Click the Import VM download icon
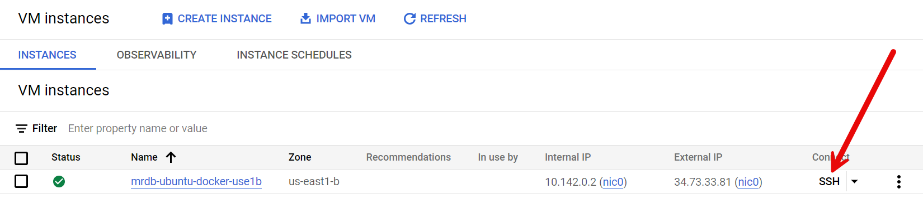The image size is (923, 203). (305, 18)
